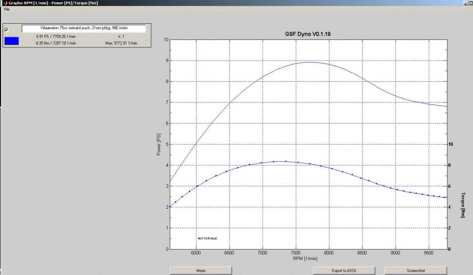Click the RPM [1/min] x-axis label

point(305,258)
